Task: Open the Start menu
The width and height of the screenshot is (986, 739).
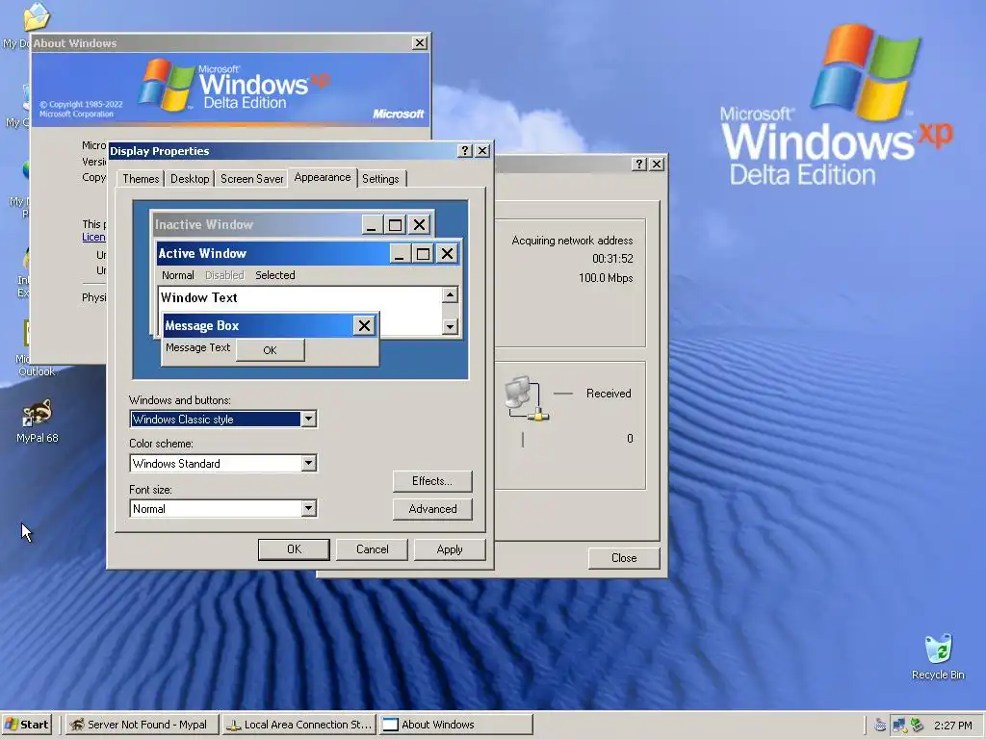Action: [26, 725]
